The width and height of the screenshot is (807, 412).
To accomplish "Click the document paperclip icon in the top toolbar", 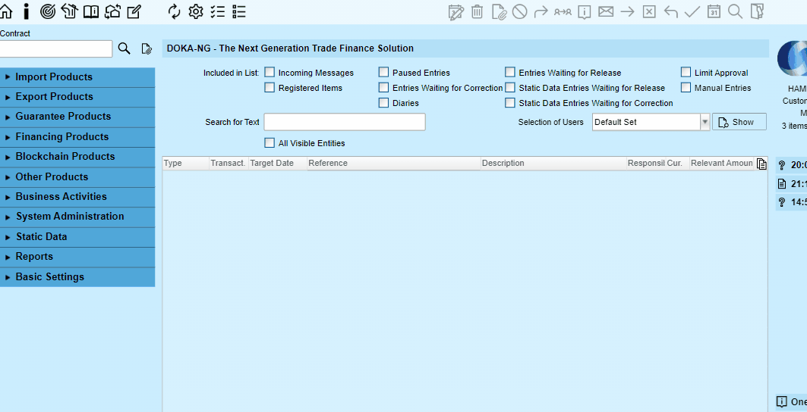I will coord(499,11).
